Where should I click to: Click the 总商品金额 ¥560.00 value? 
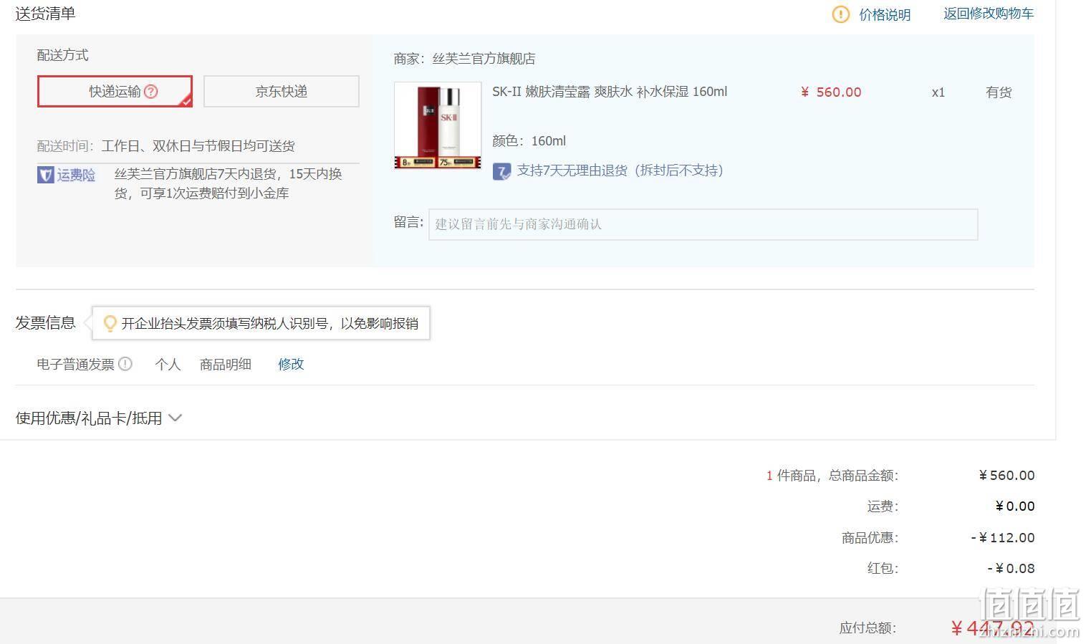click(x=1006, y=475)
